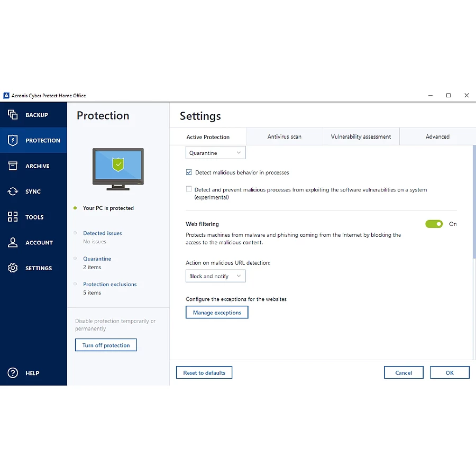The width and height of the screenshot is (476, 476).
Task: Open the Account person icon
Action: click(x=13, y=242)
